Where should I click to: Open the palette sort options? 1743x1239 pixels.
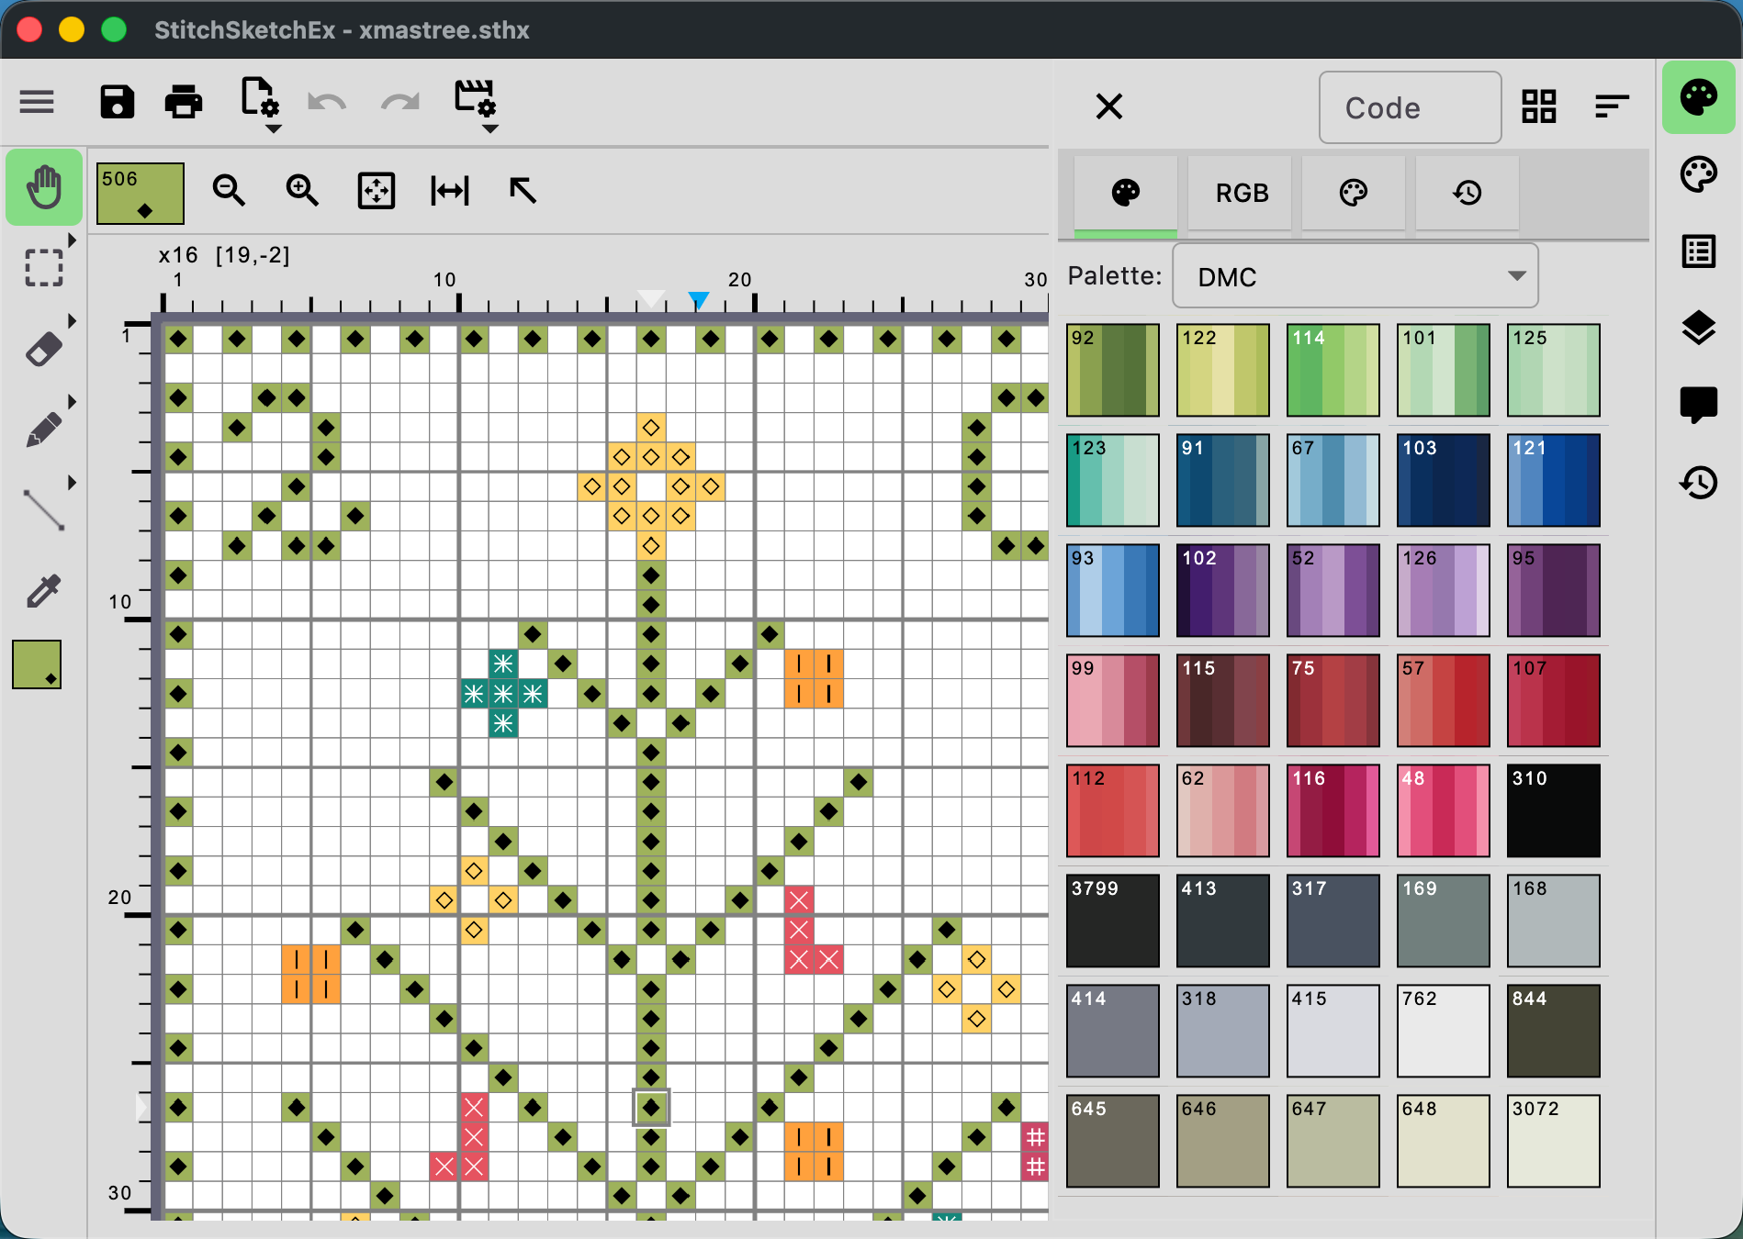click(x=1612, y=106)
